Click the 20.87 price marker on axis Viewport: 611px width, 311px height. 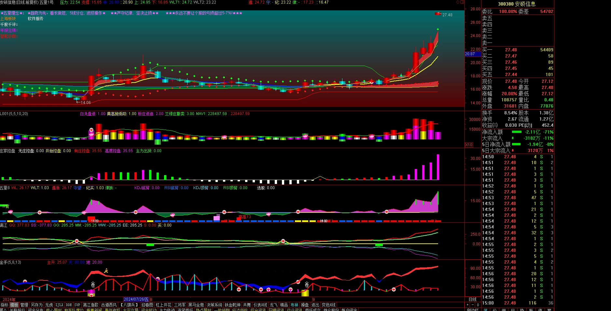pyautogui.click(x=470, y=54)
